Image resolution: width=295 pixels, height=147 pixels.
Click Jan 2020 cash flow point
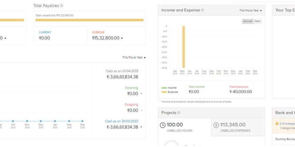[x=55, y=121]
